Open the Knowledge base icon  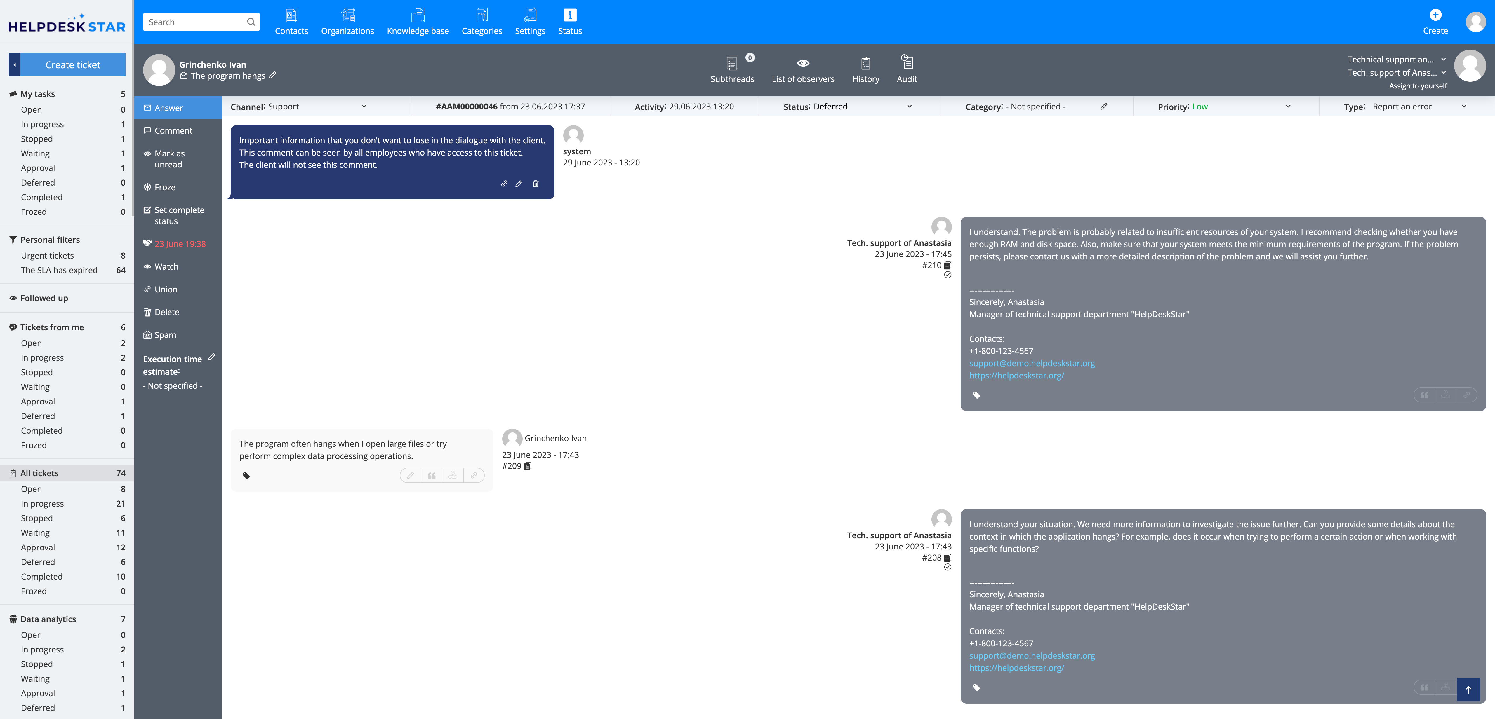pos(417,15)
